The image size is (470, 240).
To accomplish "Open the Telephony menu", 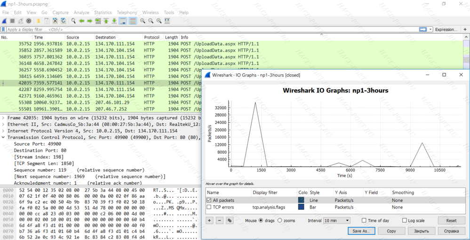I will coord(127,13).
